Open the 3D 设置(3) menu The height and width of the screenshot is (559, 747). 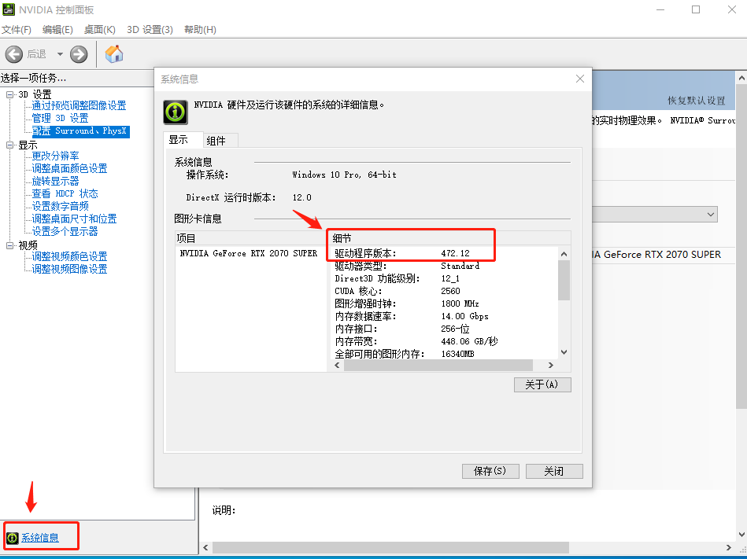tap(150, 30)
